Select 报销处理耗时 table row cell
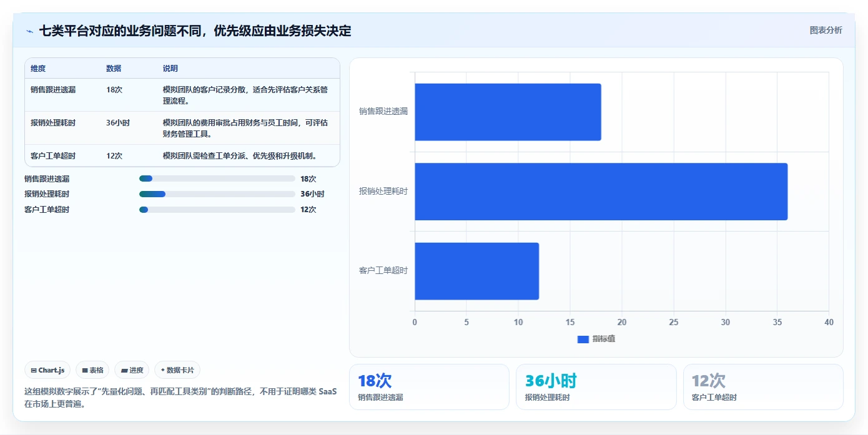This screenshot has width=868, height=435. (53, 123)
